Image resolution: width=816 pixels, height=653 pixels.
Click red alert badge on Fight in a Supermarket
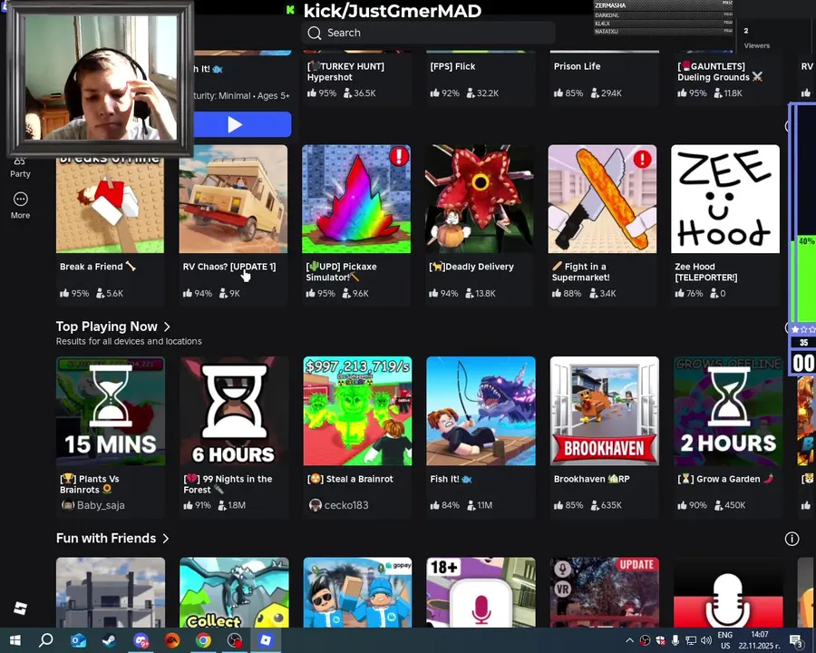point(642,159)
